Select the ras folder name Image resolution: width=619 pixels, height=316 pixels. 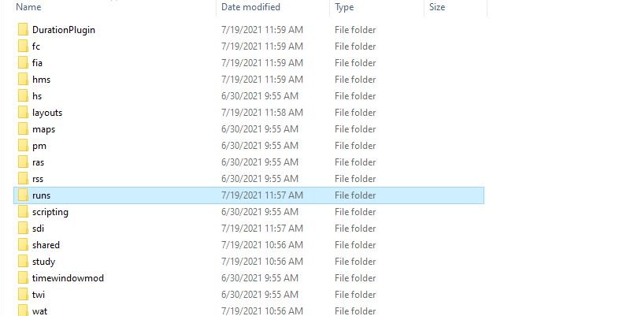pyautogui.click(x=39, y=162)
